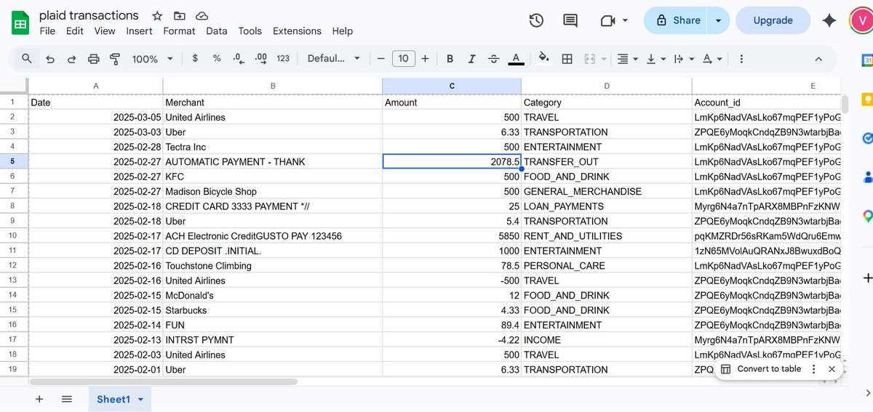Open the Insert menu
Image resolution: width=873 pixels, height=412 pixels.
point(139,31)
